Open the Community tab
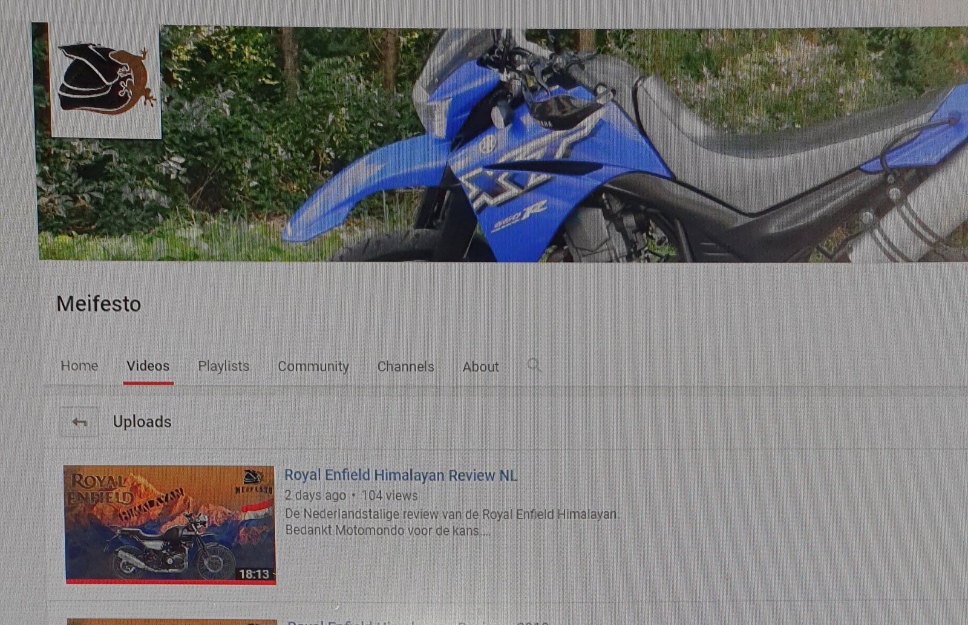 coord(313,367)
